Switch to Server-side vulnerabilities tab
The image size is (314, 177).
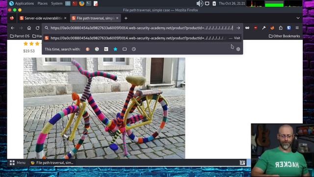(43, 18)
